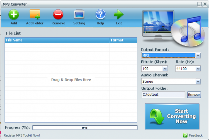The image size is (209, 140).
Task: Expand the Audio Channel Stereo dropdown
Action: pos(198,81)
